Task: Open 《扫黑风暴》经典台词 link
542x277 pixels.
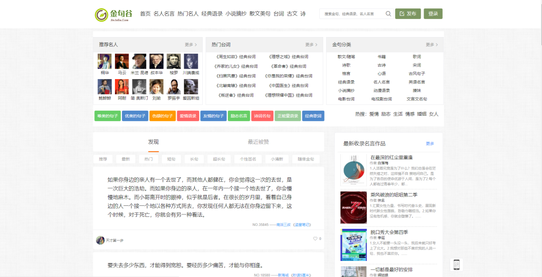Action: pyautogui.click(x=235, y=76)
